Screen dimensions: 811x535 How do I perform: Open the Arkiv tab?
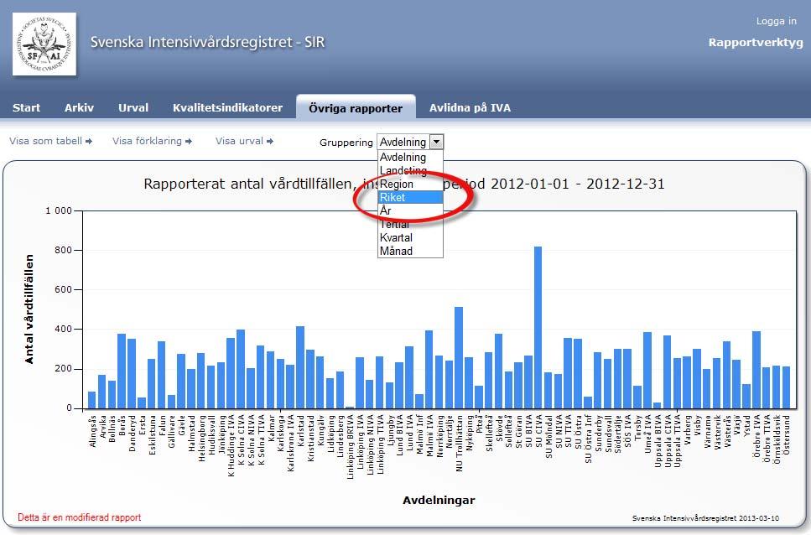79,107
